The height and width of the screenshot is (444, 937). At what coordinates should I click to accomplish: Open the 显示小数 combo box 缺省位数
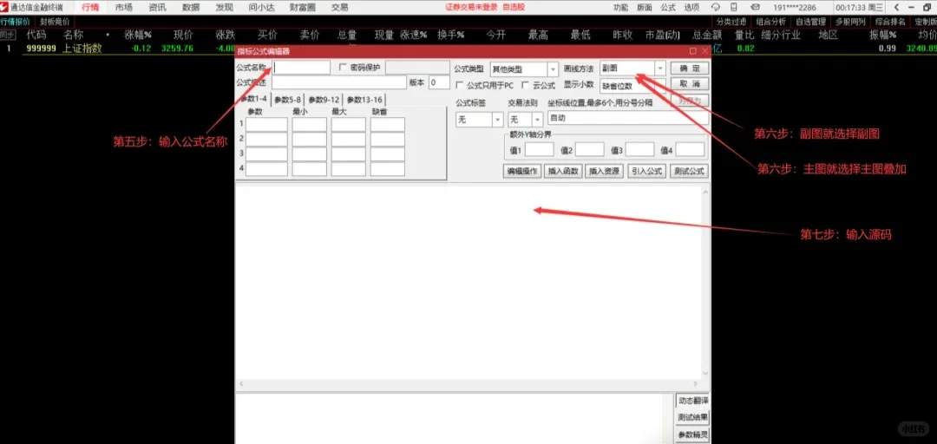click(632, 86)
